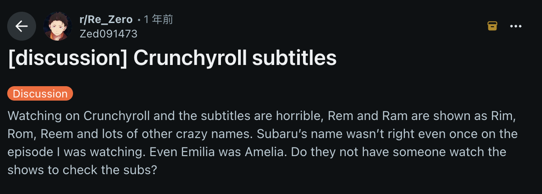The width and height of the screenshot is (542, 194).
Task: Click "shows to check the subs?" line
Action: (x=82, y=171)
